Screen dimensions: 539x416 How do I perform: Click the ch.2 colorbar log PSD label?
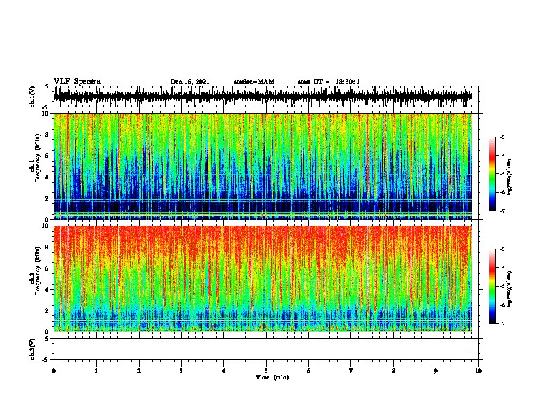510,289
